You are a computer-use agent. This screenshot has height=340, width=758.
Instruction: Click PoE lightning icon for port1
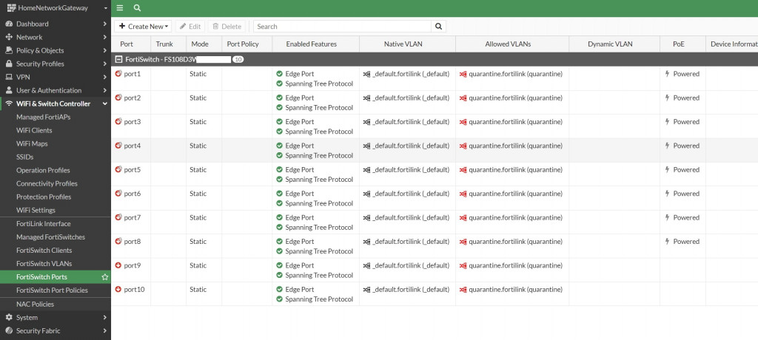668,74
